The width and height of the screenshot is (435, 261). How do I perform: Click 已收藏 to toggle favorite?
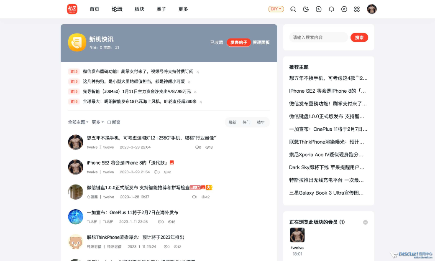(216, 43)
